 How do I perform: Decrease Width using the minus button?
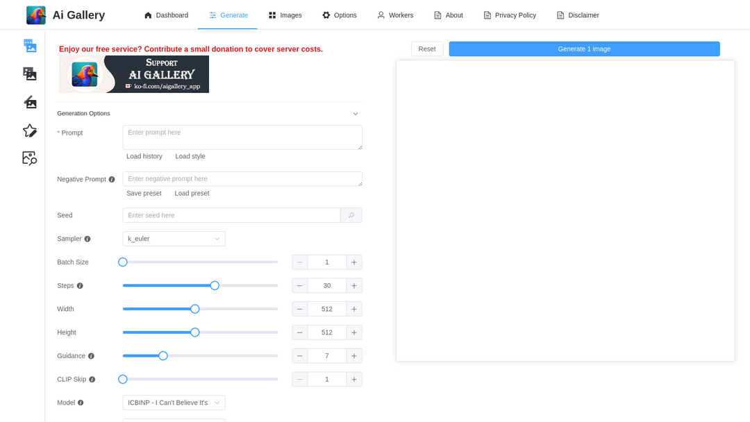point(300,309)
